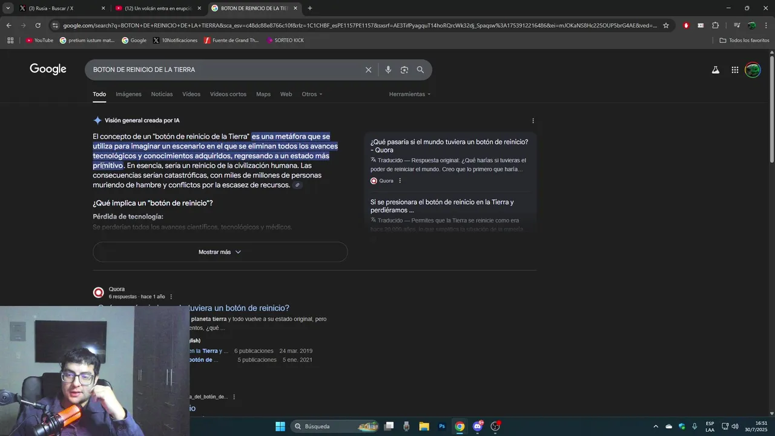Open the ticket-shaped extension icon
This screenshot has width=775, height=436.
coord(701,25)
